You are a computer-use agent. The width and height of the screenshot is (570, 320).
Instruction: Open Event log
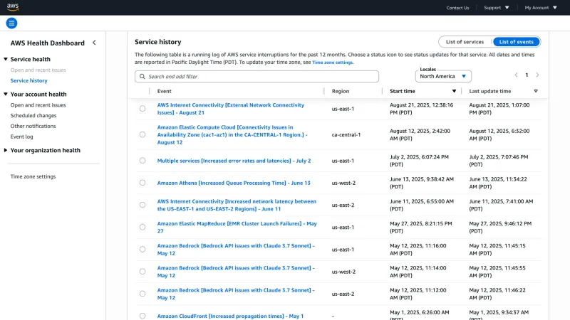pos(21,137)
